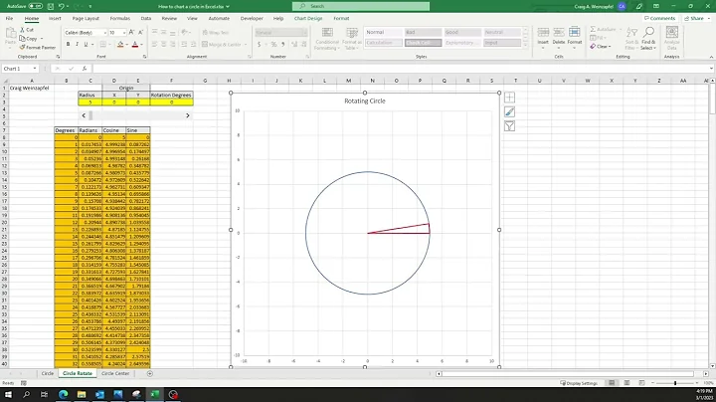
Task: Click the Excel icon on the taskbar
Action: pos(155,394)
